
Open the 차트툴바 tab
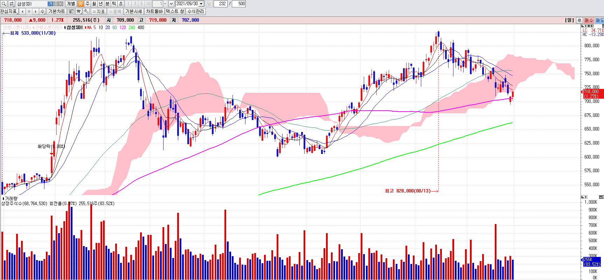pos(154,12)
